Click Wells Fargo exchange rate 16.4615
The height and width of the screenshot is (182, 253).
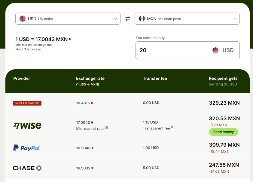83,103
